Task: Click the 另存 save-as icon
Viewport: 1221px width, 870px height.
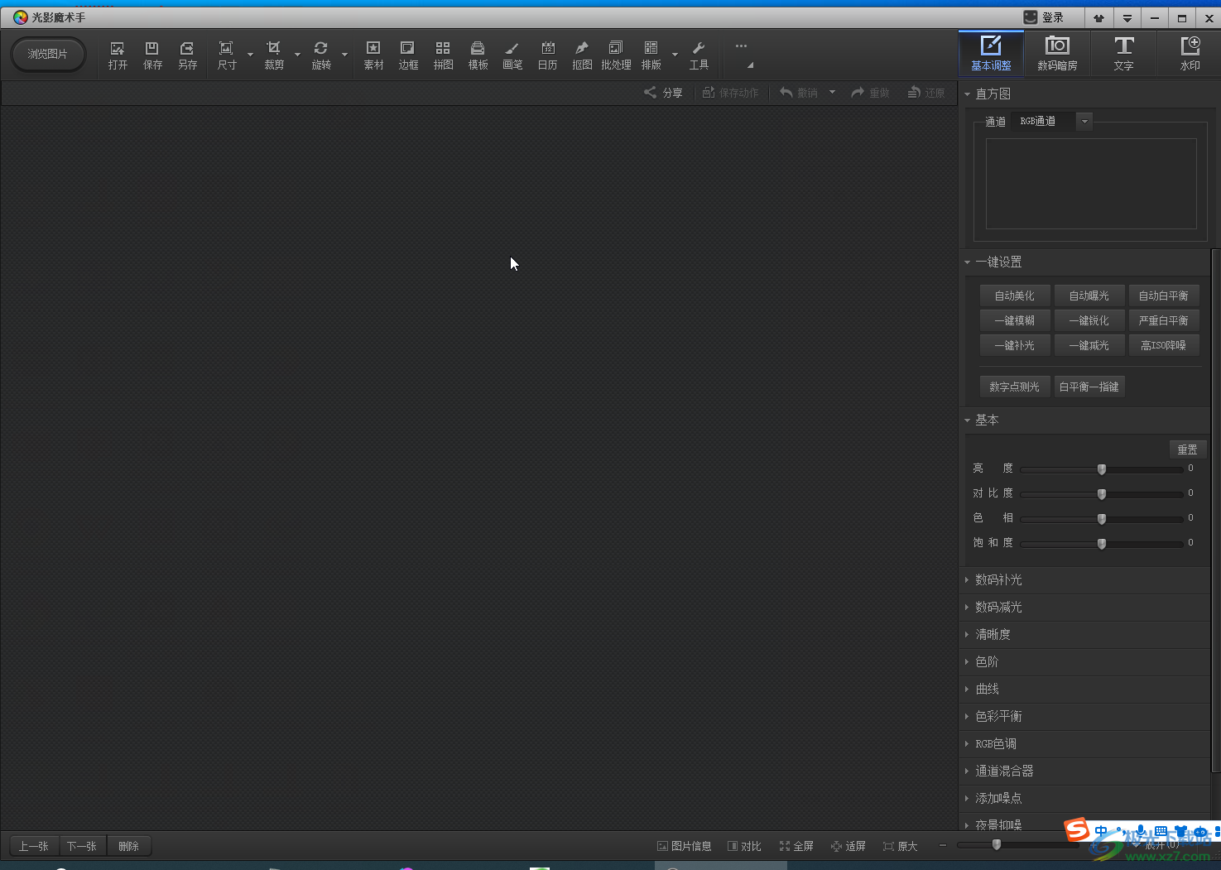Action: click(x=188, y=55)
